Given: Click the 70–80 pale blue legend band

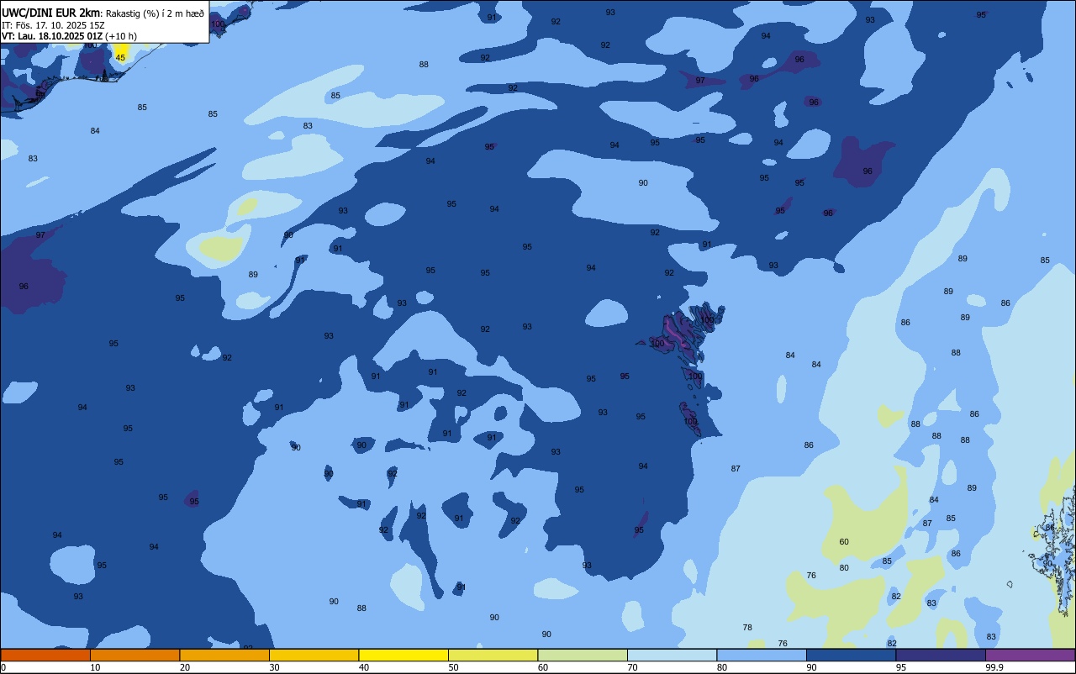Looking at the screenshot, I should (672, 655).
